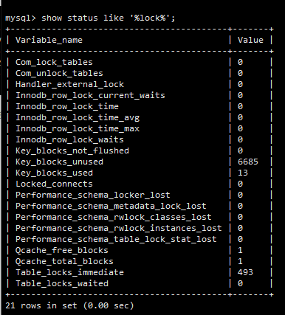Image resolution: width=285 pixels, height=315 pixels.
Task: Click the Table_locks_waited variable name
Action: pos(62,283)
